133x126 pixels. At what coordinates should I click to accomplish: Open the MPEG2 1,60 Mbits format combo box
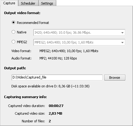click(79, 42)
